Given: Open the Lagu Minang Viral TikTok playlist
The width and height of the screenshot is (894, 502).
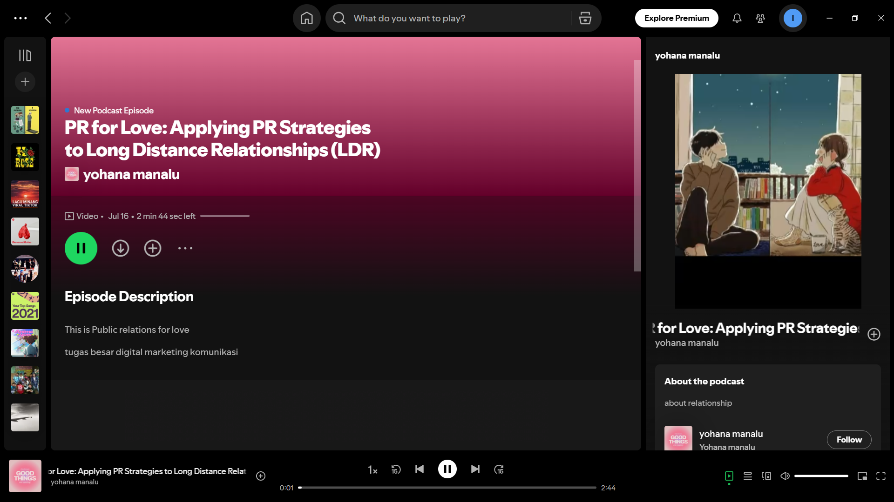Looking at the screenshot, I should pos(25,194).
